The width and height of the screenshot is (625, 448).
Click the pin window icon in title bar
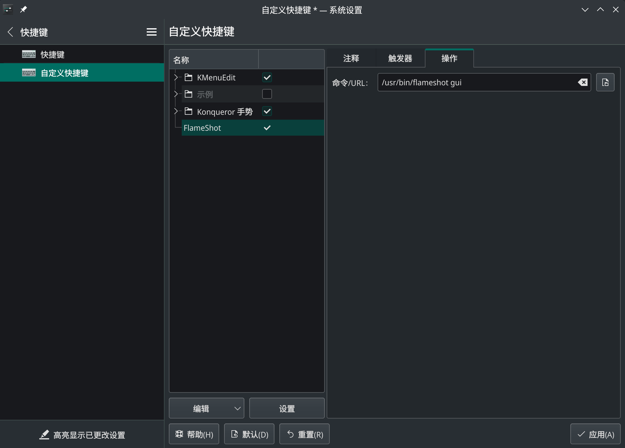click(x=23, y=10)
